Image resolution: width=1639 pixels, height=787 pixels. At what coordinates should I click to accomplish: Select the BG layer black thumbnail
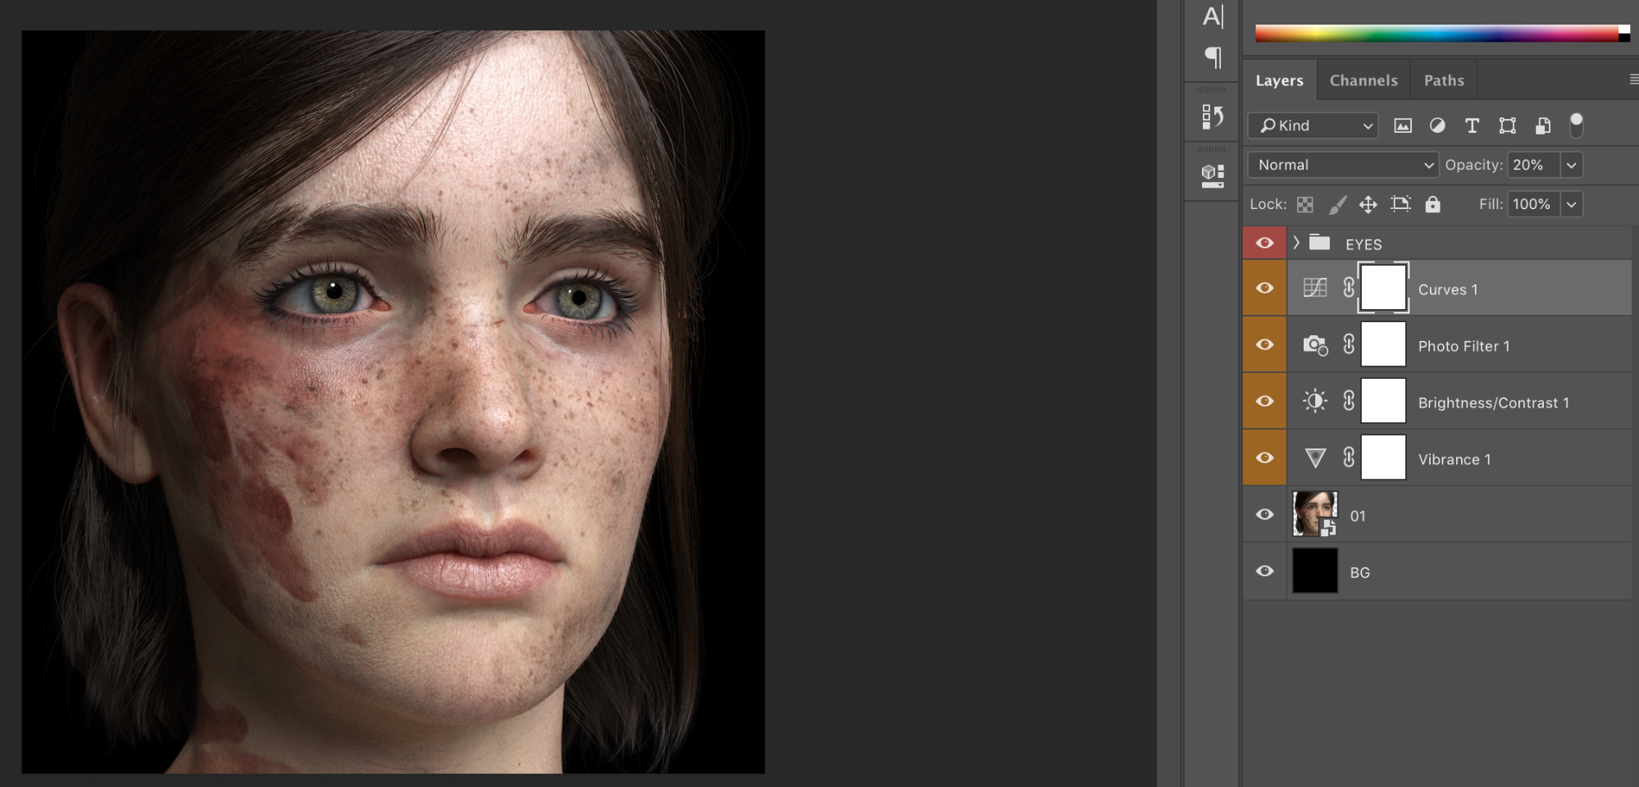(x=1315, y=571)
